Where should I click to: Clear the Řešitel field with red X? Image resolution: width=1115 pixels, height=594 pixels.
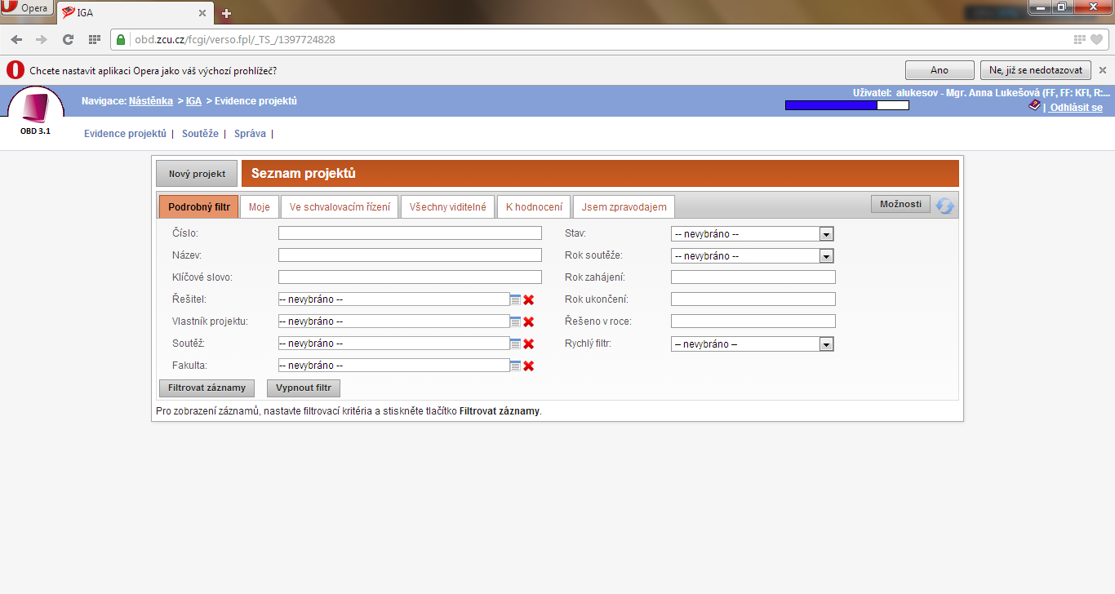coord(528,300)
